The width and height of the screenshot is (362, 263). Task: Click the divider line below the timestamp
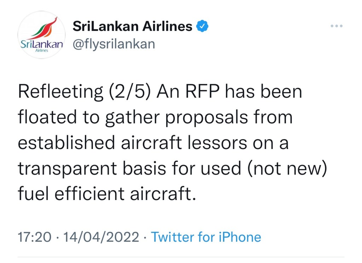click(x=181, y=256)
